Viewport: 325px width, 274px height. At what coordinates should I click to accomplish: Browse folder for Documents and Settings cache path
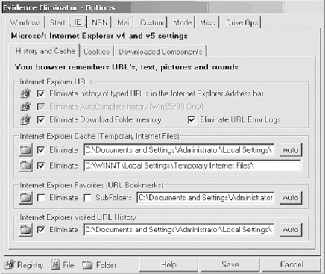(x=26, y=150)
